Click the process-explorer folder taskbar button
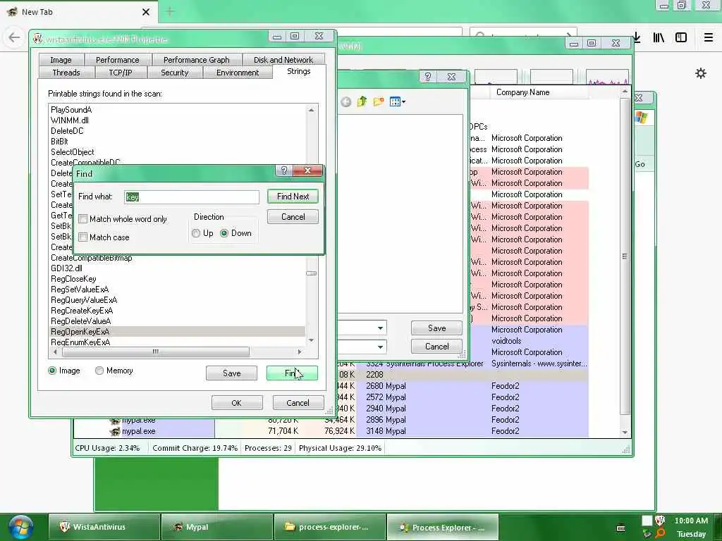This screenshot has height=541, width=722. click(x=330, y=527)
